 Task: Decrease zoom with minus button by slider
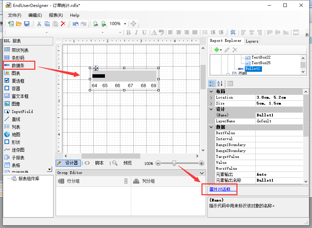(158, 163)
